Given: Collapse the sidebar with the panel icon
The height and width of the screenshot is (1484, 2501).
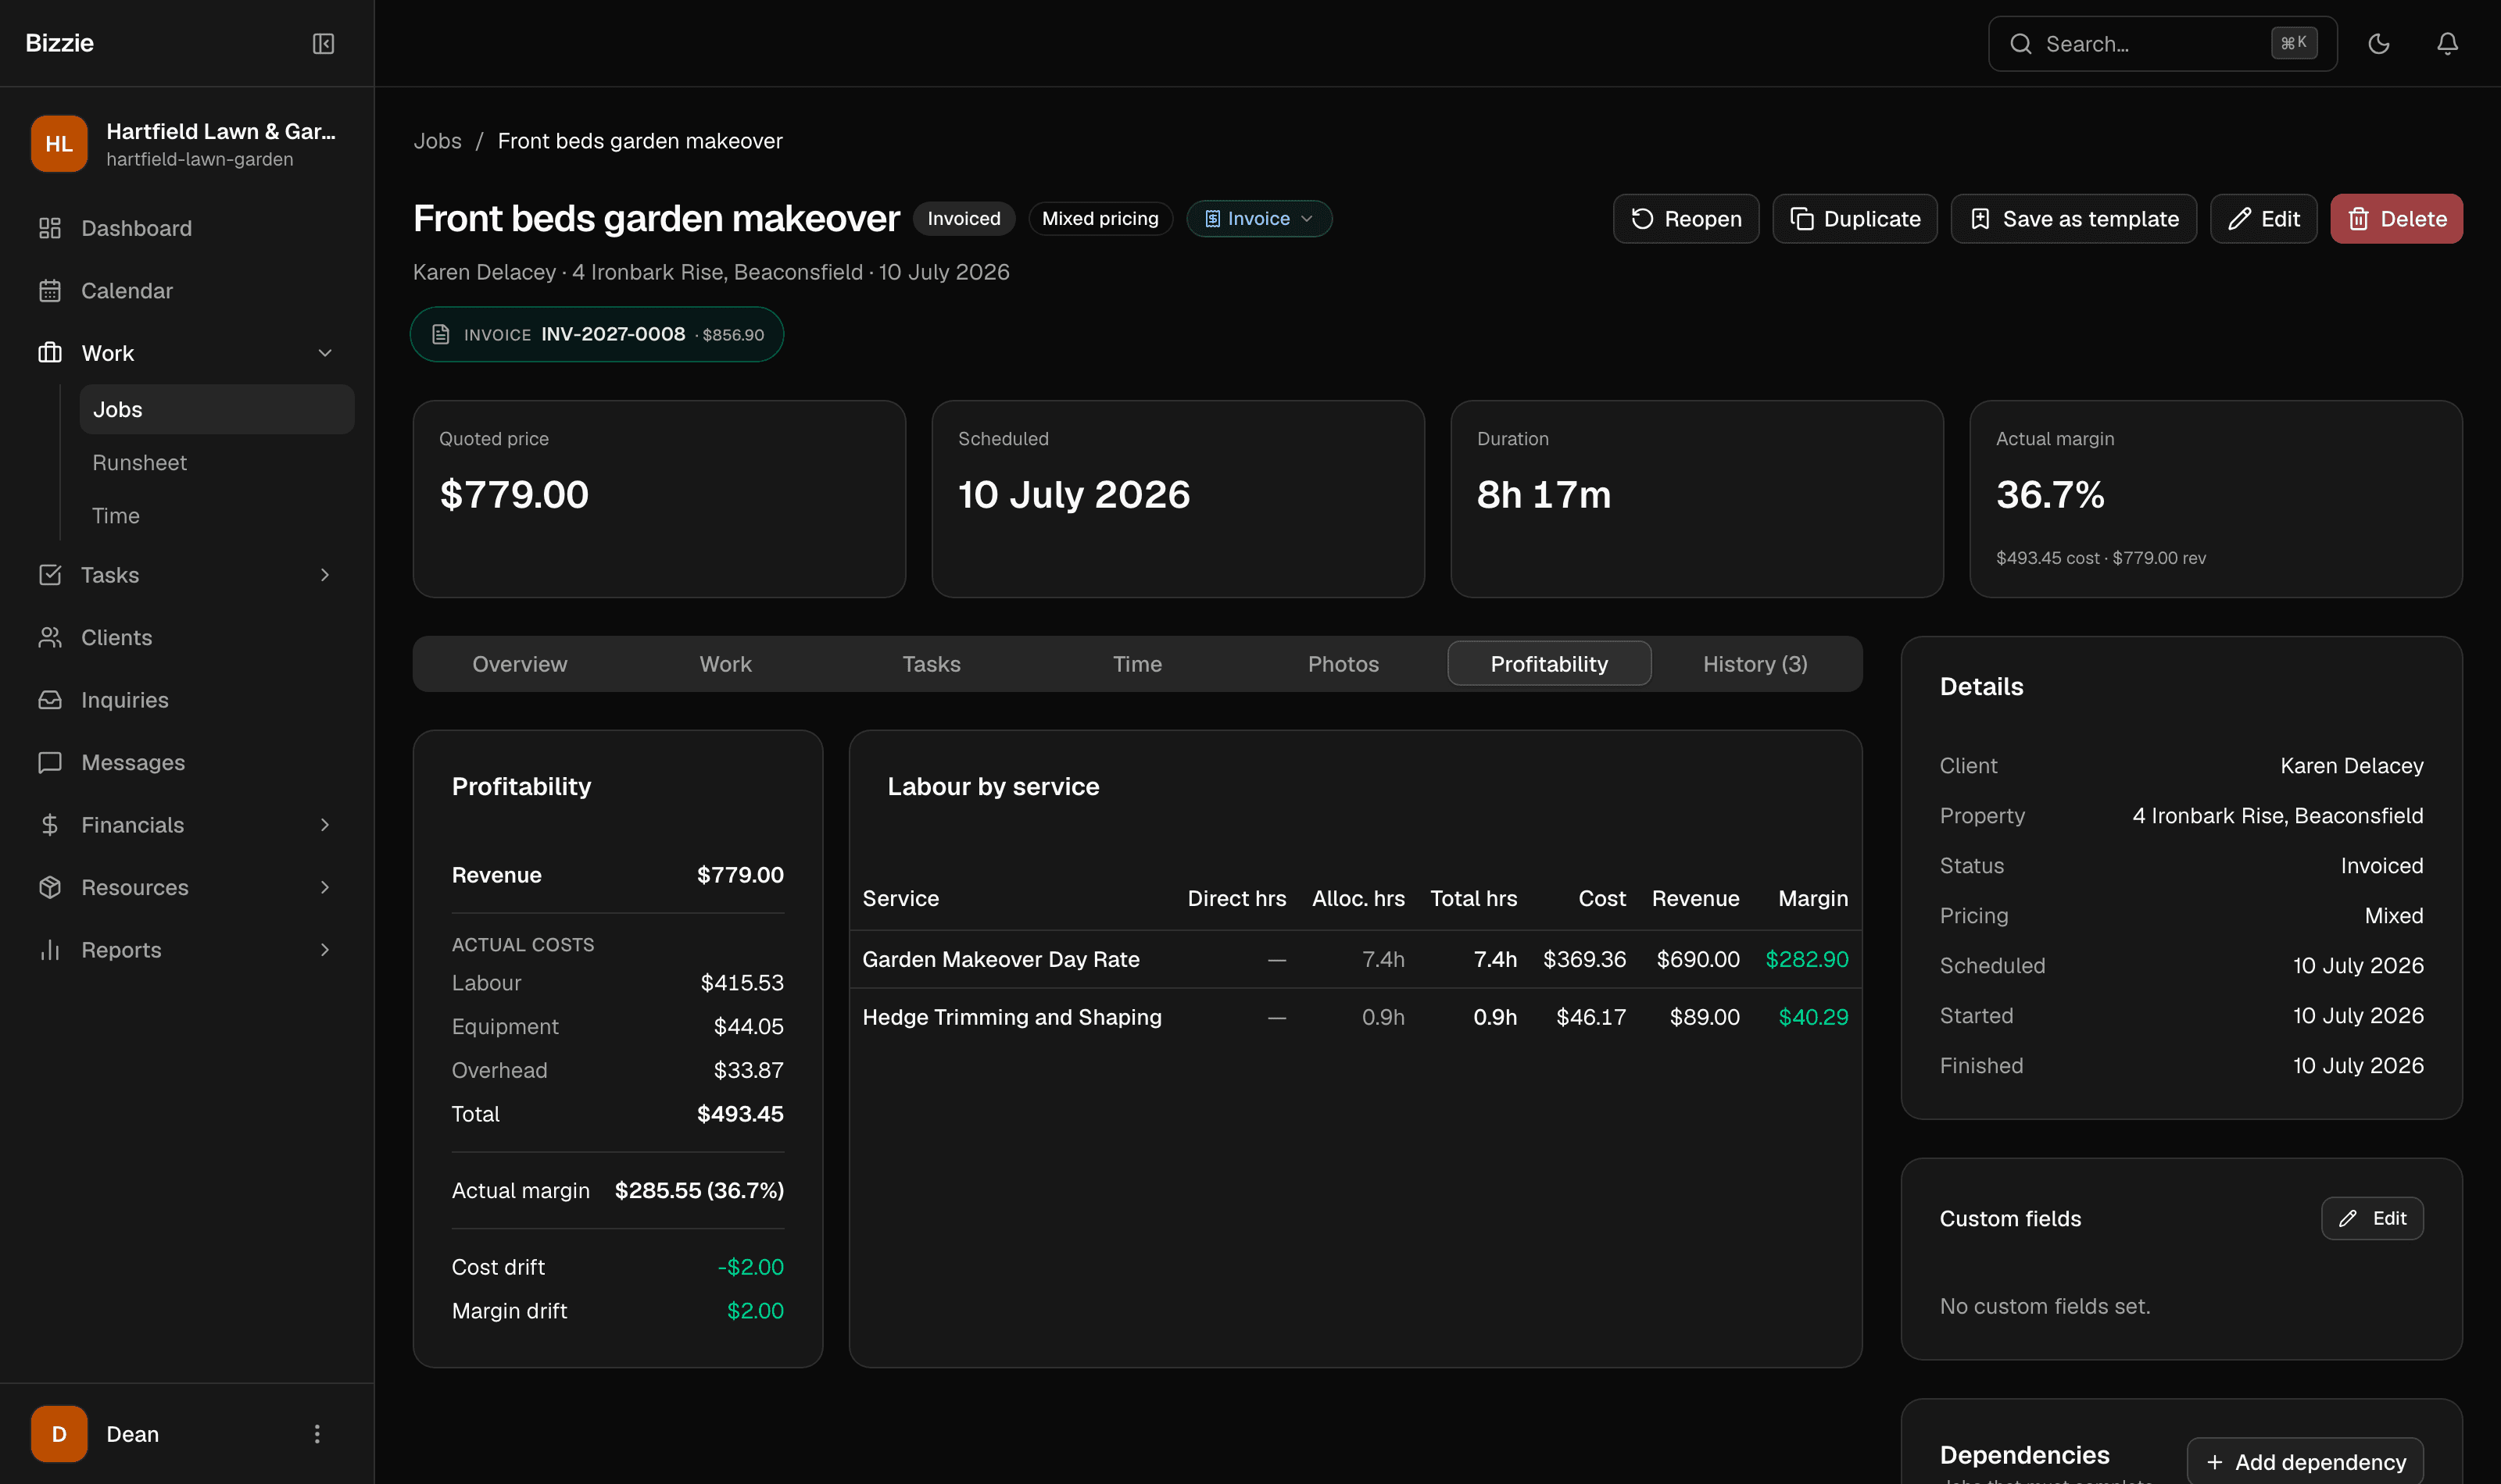Looking at the screenshot, I should (323, 43).
